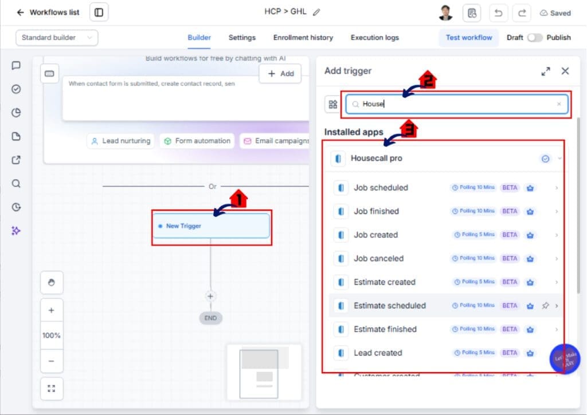Open history clock icon in sidebar
The width and height of the screenshot is (587, 415).
click(x=16, y=207)
